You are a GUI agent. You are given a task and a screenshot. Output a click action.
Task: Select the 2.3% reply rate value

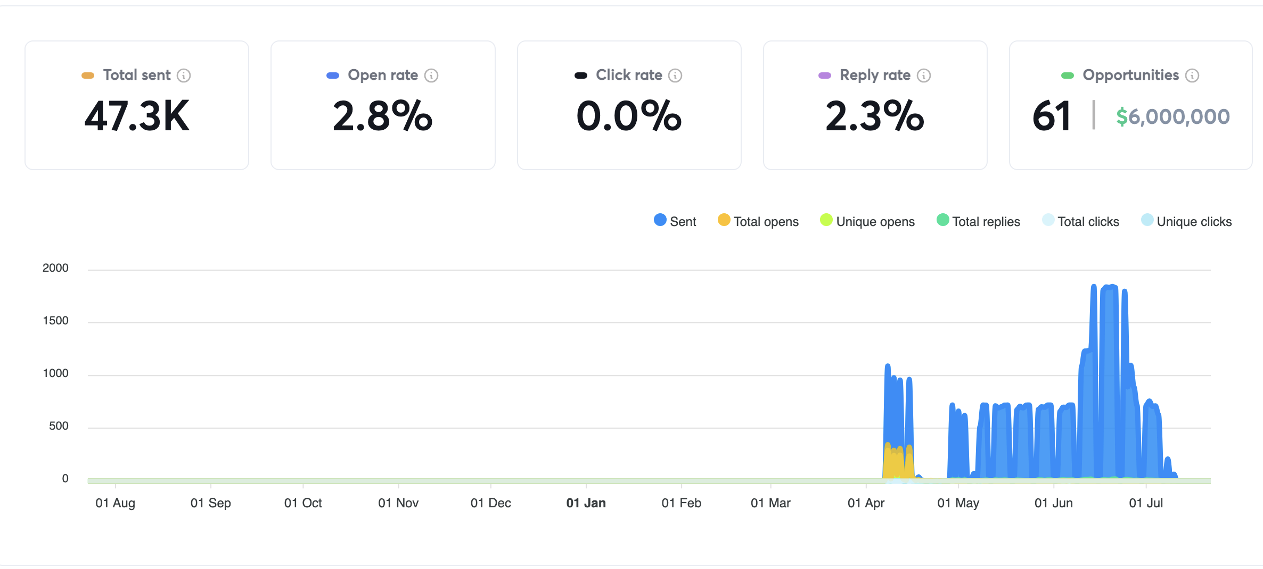[x=875, y=116]
